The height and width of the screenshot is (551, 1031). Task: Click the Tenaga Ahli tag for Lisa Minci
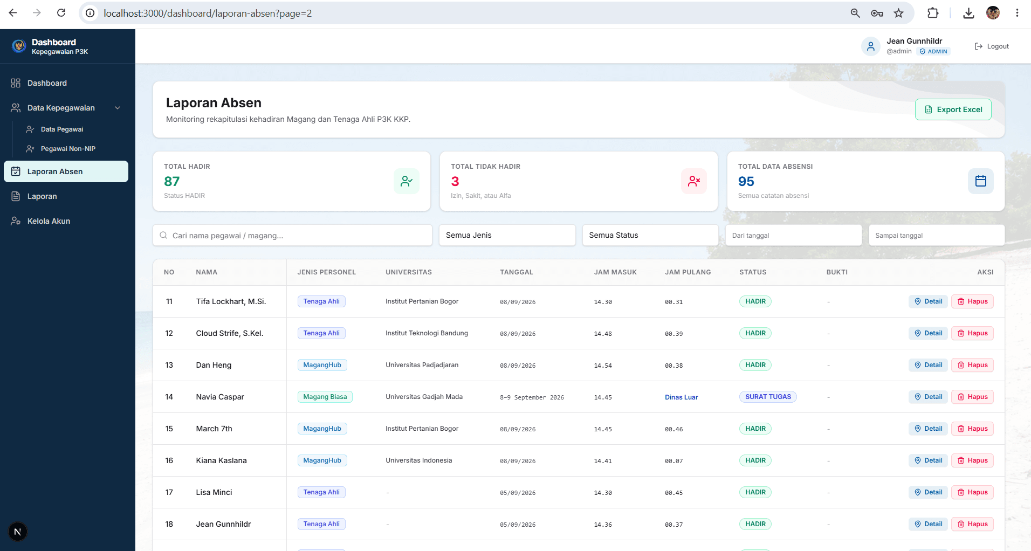click(321, 492)
